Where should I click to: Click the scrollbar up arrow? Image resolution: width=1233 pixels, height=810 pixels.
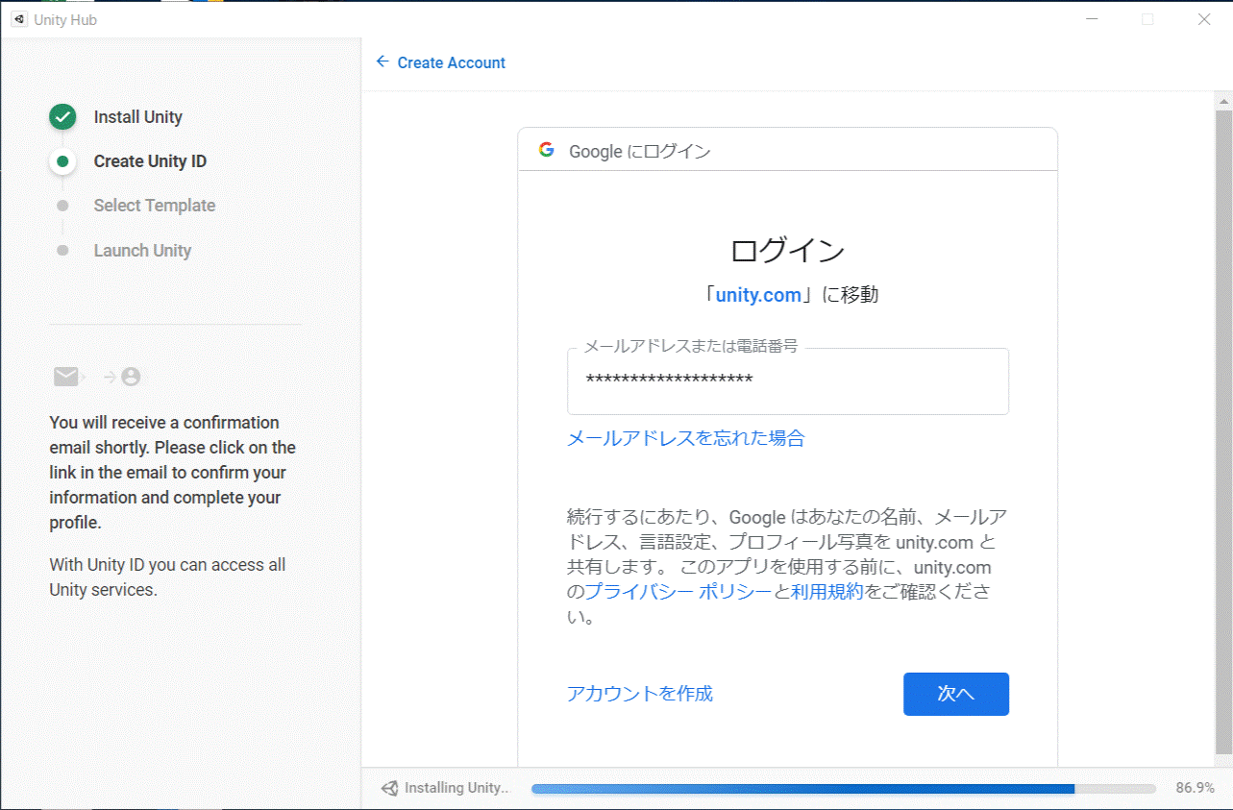1222,100
